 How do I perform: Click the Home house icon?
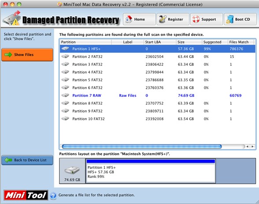(x=129, y=19)
